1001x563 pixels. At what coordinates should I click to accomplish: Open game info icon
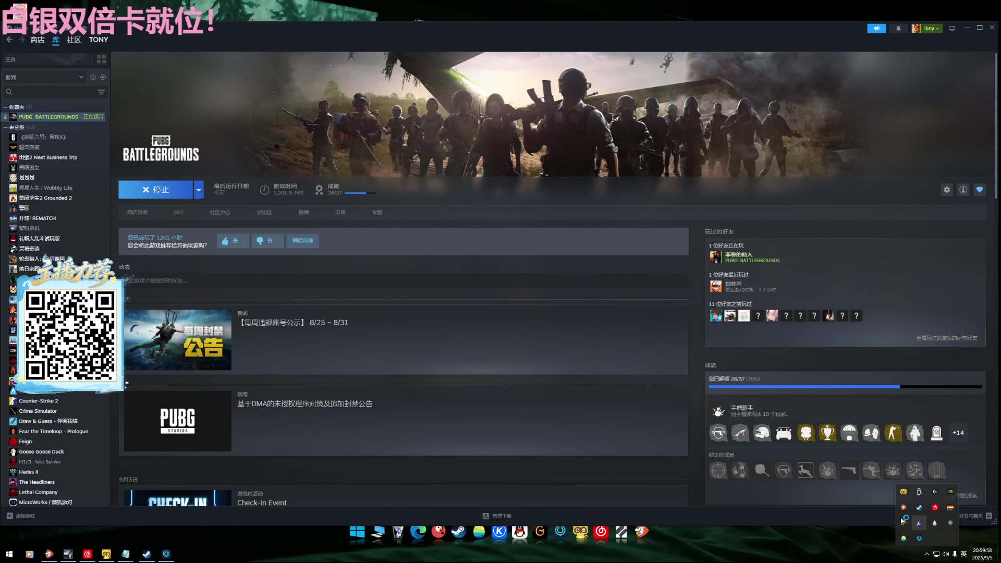[x=963, y=190]
